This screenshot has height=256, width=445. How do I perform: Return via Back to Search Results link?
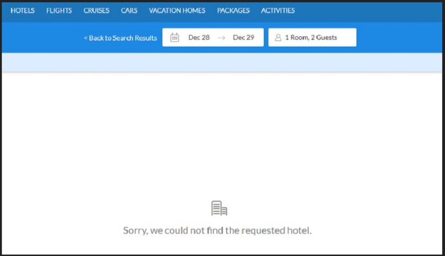[x=120, y=38]
